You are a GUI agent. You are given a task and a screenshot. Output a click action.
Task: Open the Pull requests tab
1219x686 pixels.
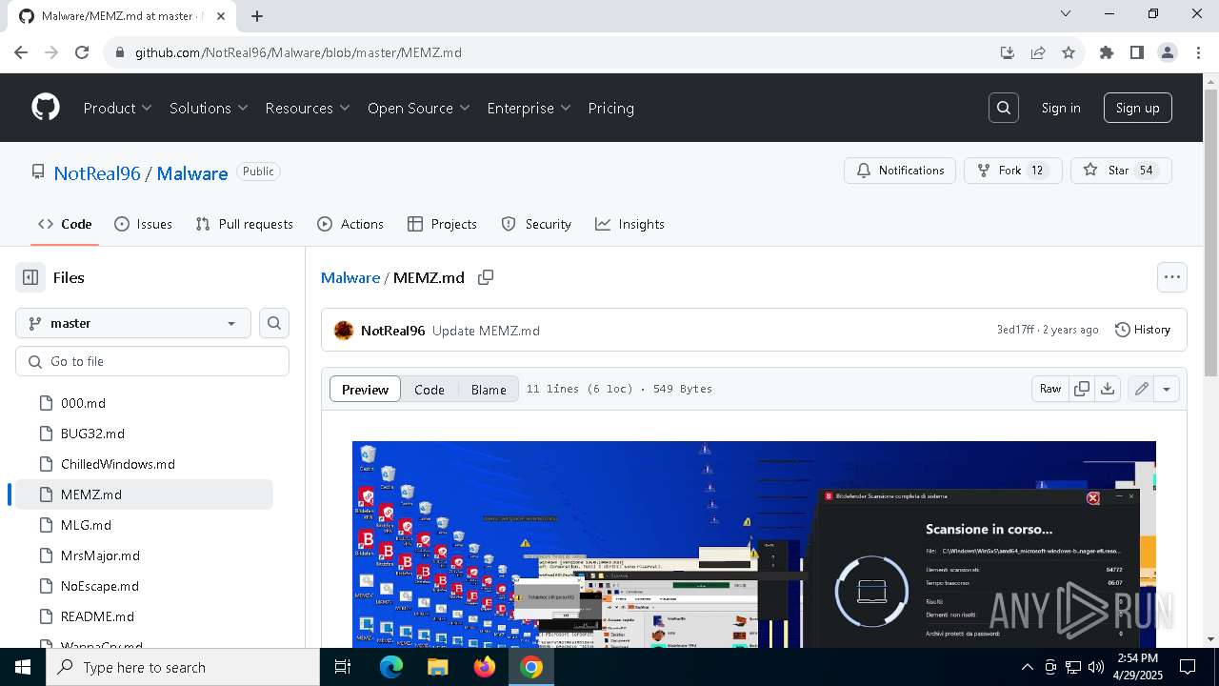click(244, 224)
